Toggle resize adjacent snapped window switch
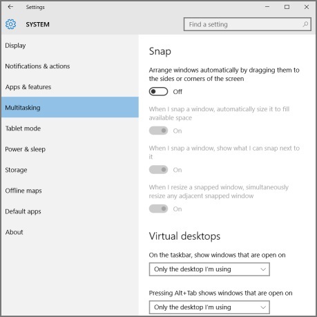317x317 pixels. pos(158,209)
